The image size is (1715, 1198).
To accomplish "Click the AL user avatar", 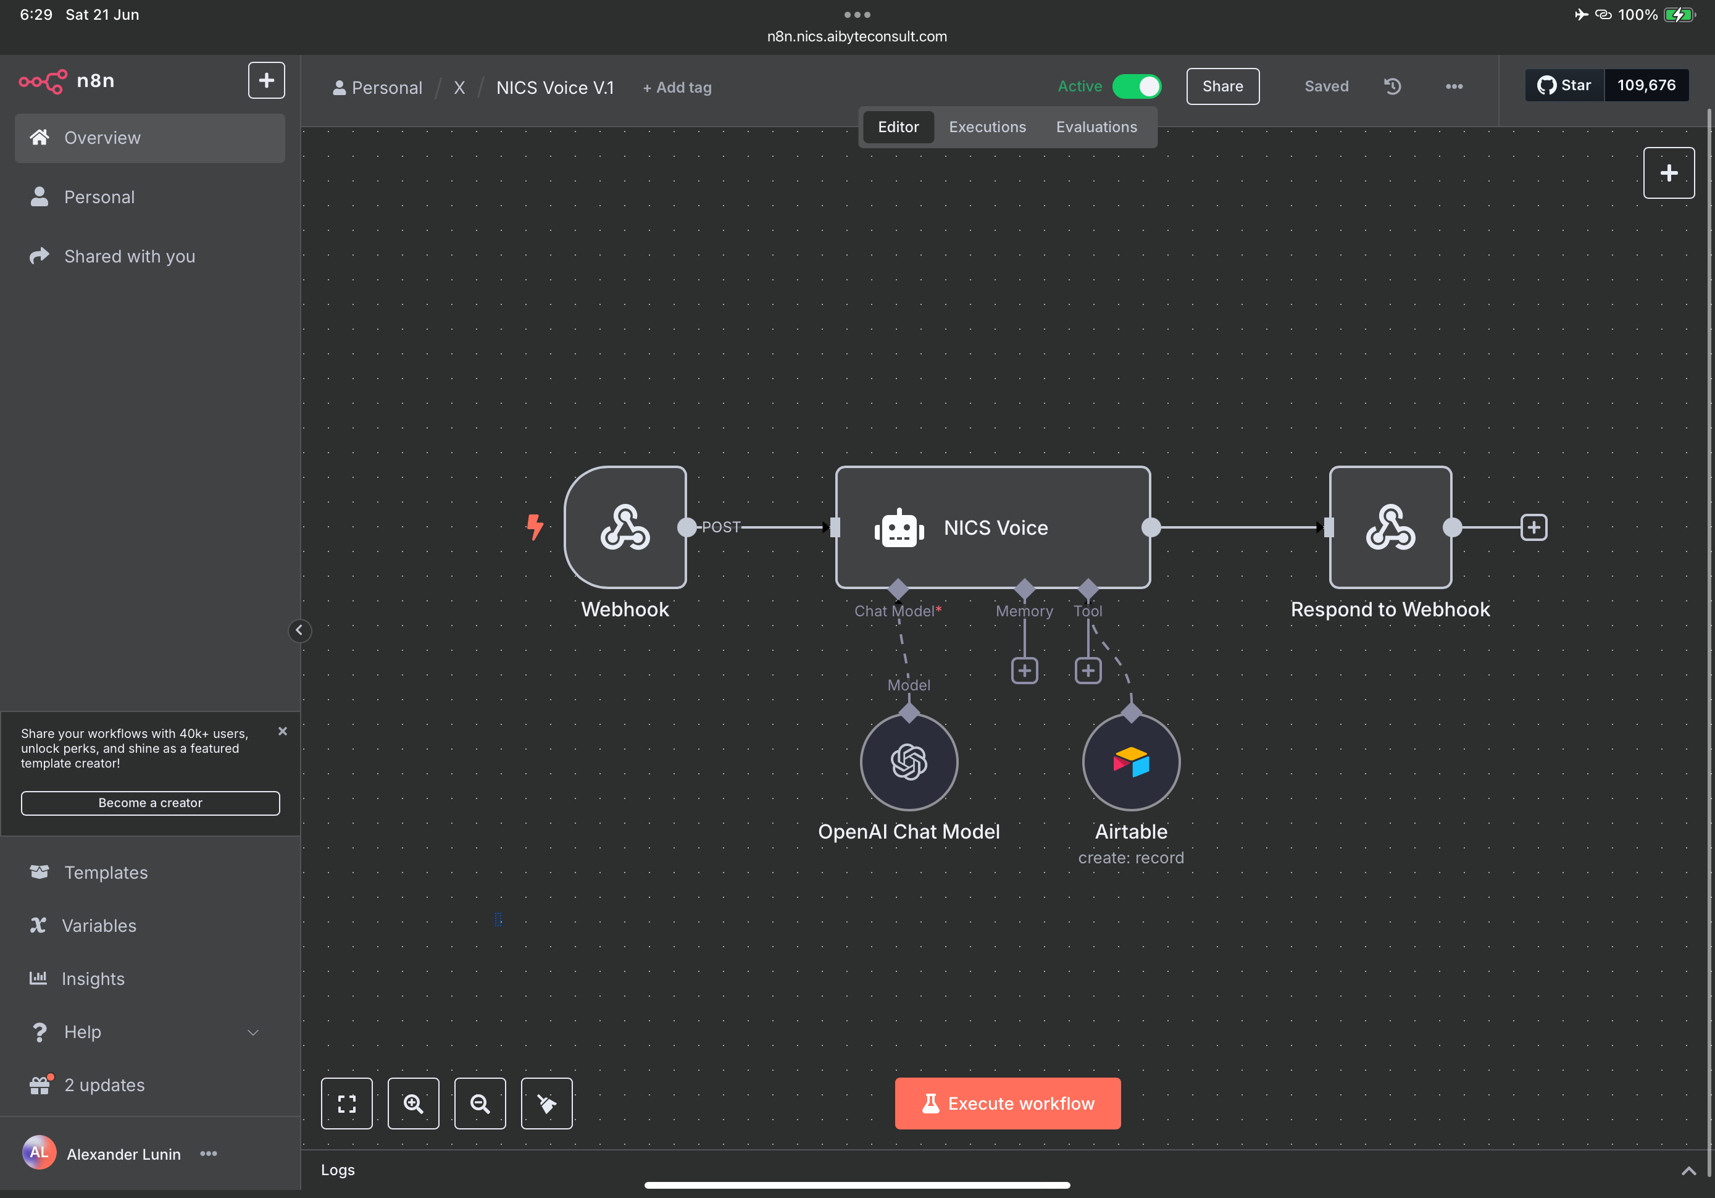I will (x=39, y=1153).
